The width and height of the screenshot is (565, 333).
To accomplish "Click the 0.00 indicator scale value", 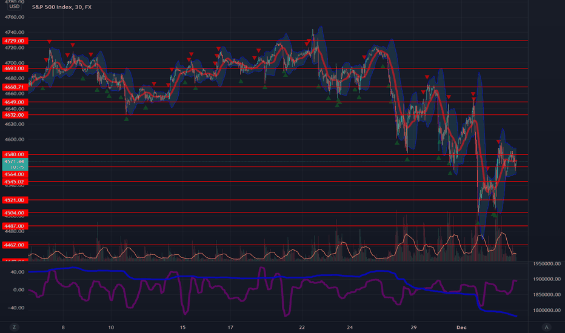I will [x=19, y=290].
